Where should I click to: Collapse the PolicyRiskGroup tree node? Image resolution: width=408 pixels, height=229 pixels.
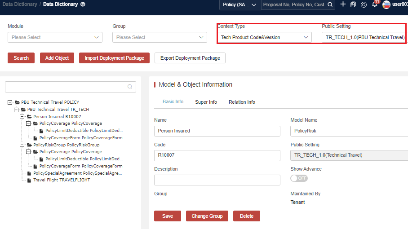(x=22, y=145)
